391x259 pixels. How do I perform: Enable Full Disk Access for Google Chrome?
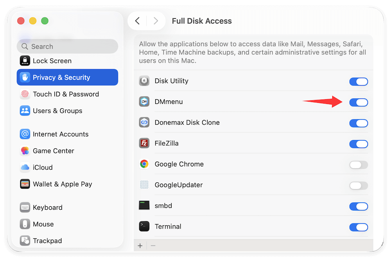359,165
